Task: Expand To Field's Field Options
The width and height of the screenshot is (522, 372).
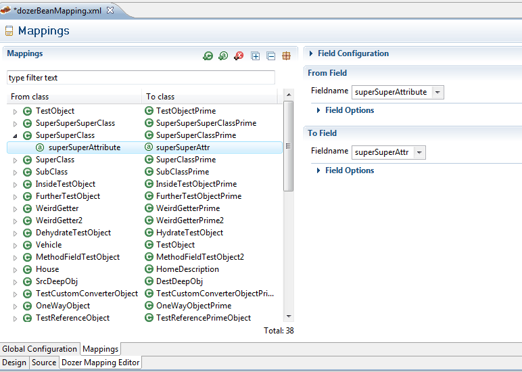Action: (x=318, y=170)
